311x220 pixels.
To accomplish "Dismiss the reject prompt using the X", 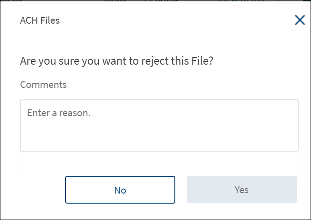I will pyautogui.click(x=300, y=20).
